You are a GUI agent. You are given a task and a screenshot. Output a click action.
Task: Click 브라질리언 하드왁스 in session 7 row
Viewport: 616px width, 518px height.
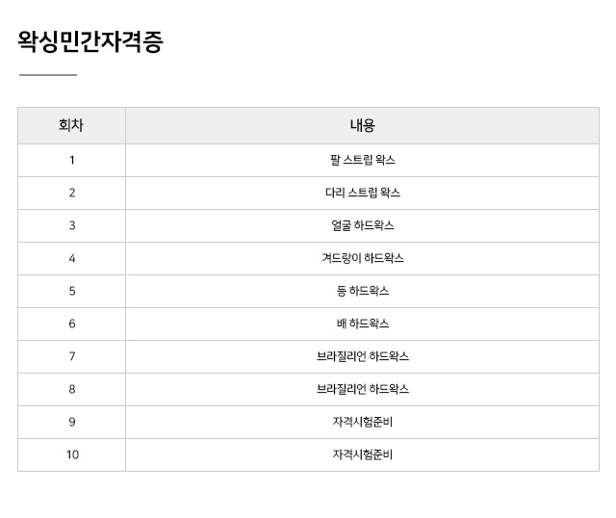tap(362, 356)
